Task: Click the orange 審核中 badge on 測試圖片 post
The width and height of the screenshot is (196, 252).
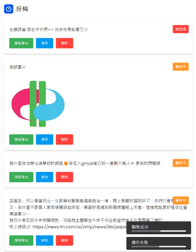Action: [180, 67]
